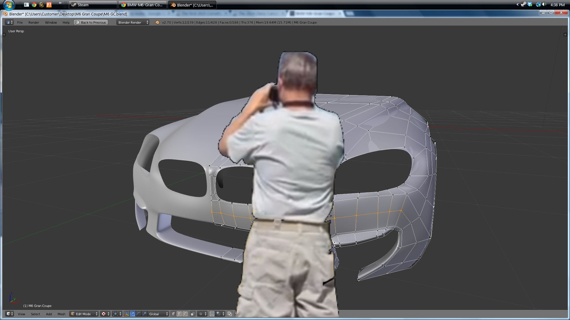Open the View menu in 3D viewport header
The image size is (570, 320).
coord(21,314)
